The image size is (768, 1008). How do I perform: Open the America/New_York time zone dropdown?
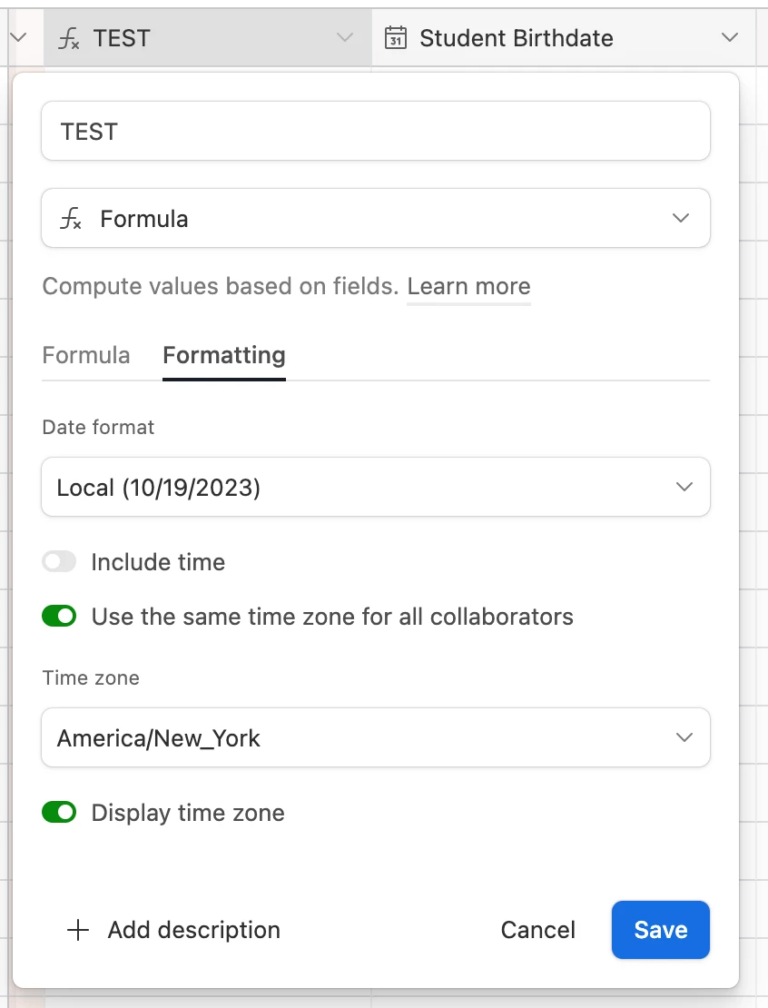375,738
